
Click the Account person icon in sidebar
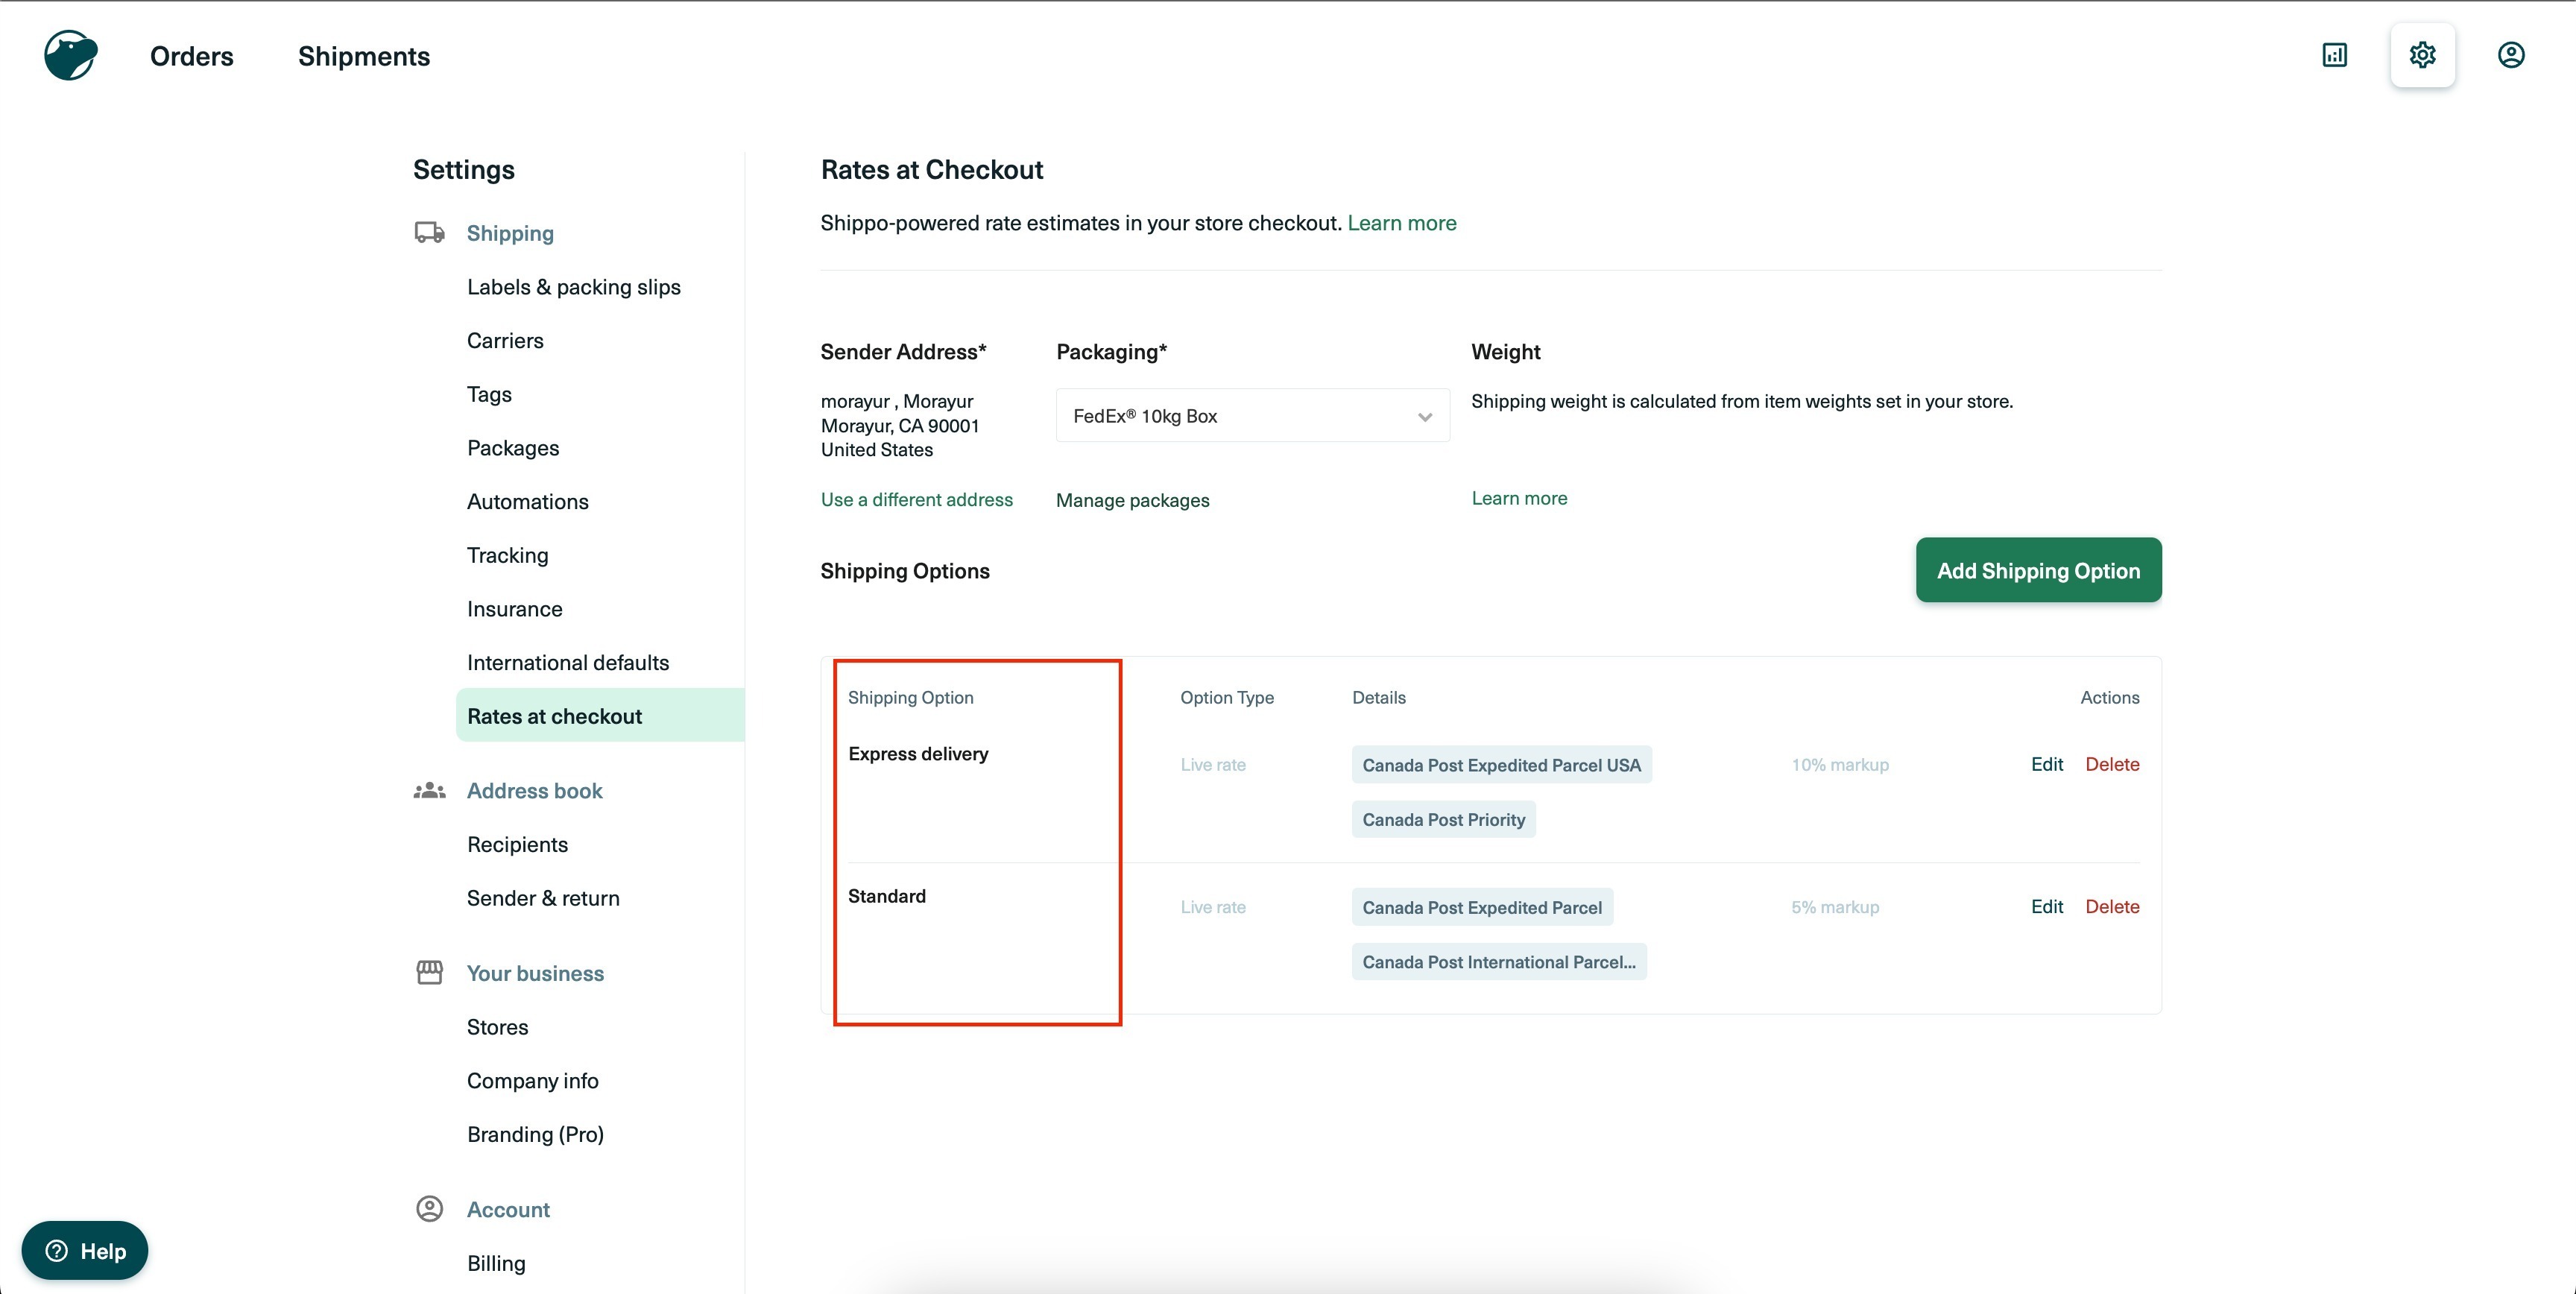[429, 1209]
